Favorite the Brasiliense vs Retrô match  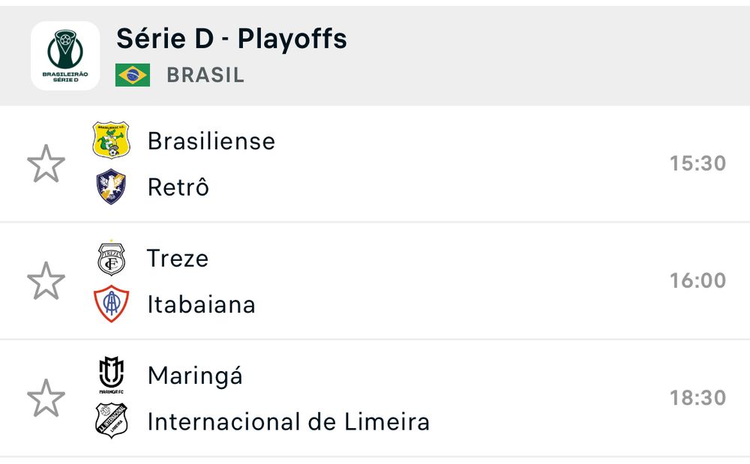click(46, 163)
